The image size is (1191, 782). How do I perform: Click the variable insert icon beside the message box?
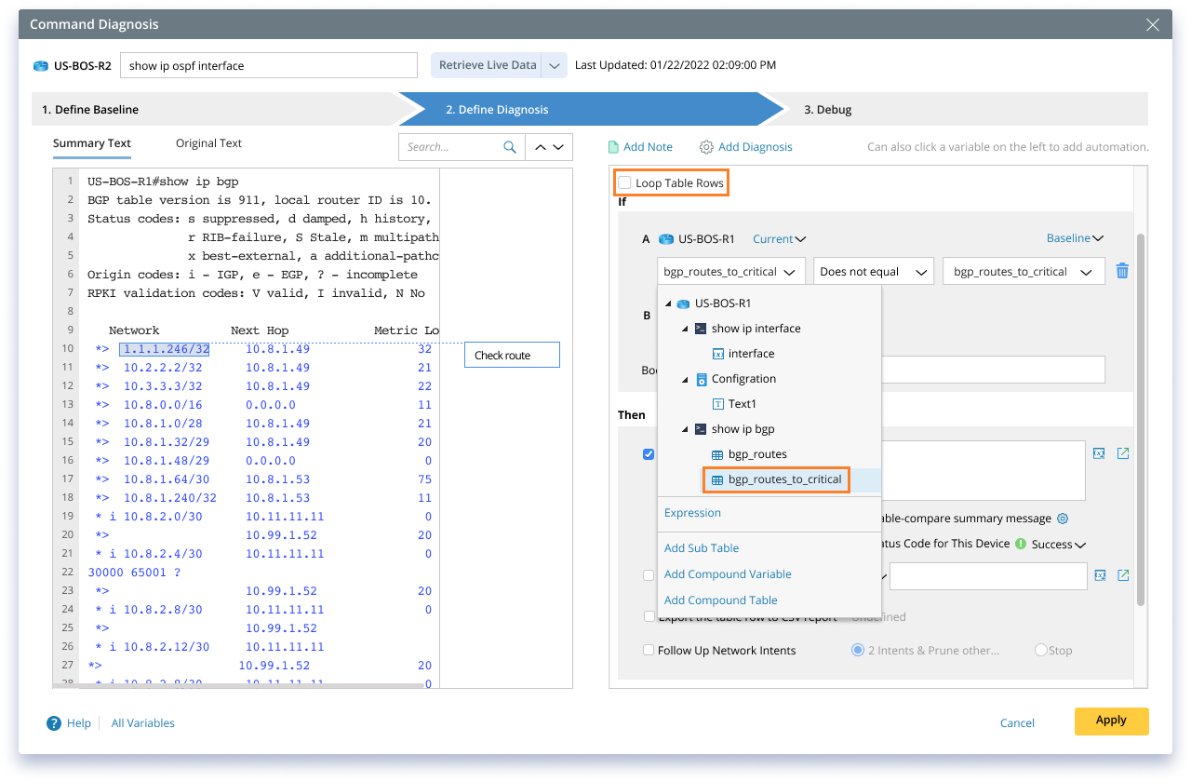click(x=1099, y=453)
